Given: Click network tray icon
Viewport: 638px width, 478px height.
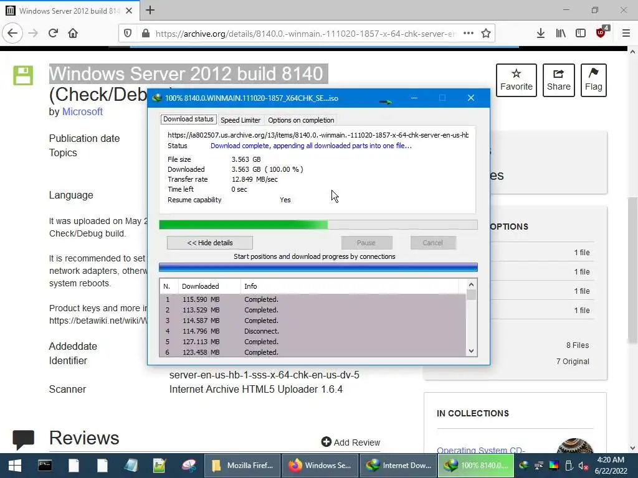Looking at the screenshot, I should click(x=539, y=466).
